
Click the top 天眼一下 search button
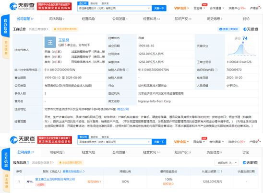click(159, 8)
